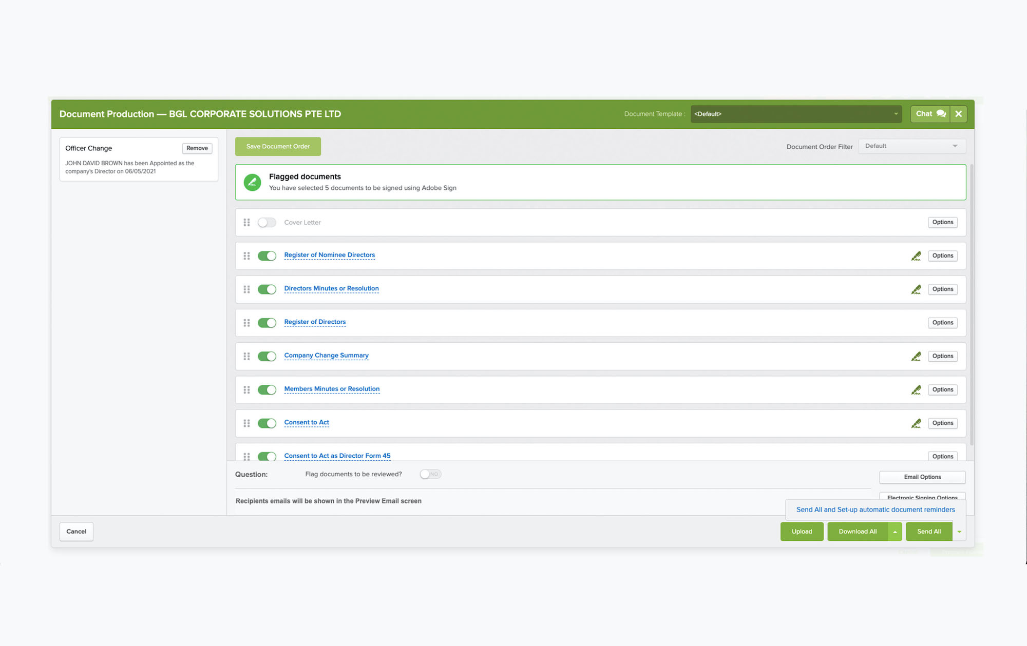Click drag handle of Company Change Summary
The image size is (1027, 646).
246,356
